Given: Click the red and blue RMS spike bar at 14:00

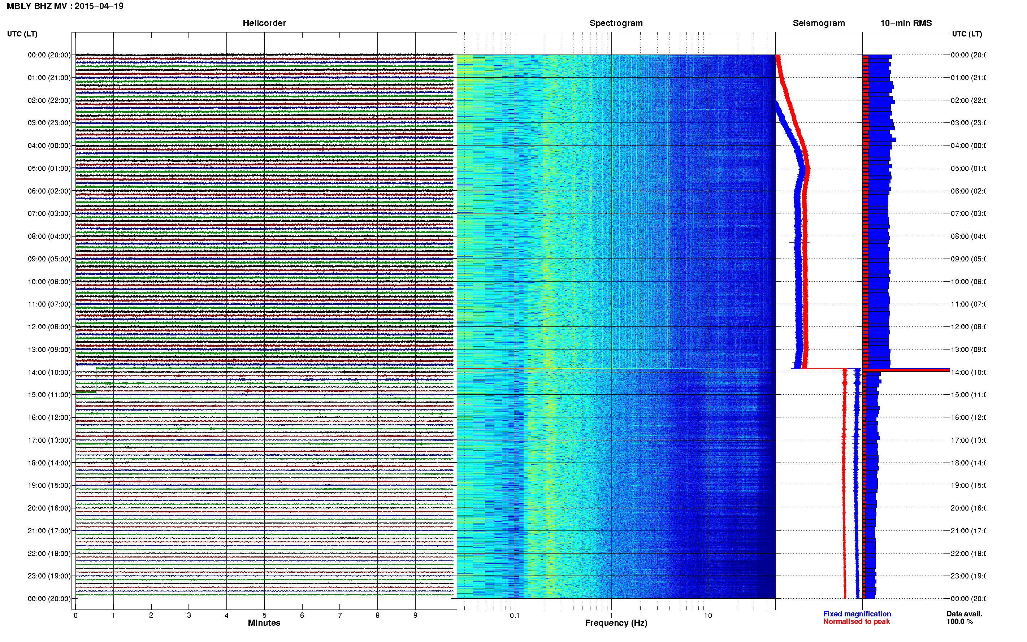Looking at the screenshot, I should [x=906, y=370].
